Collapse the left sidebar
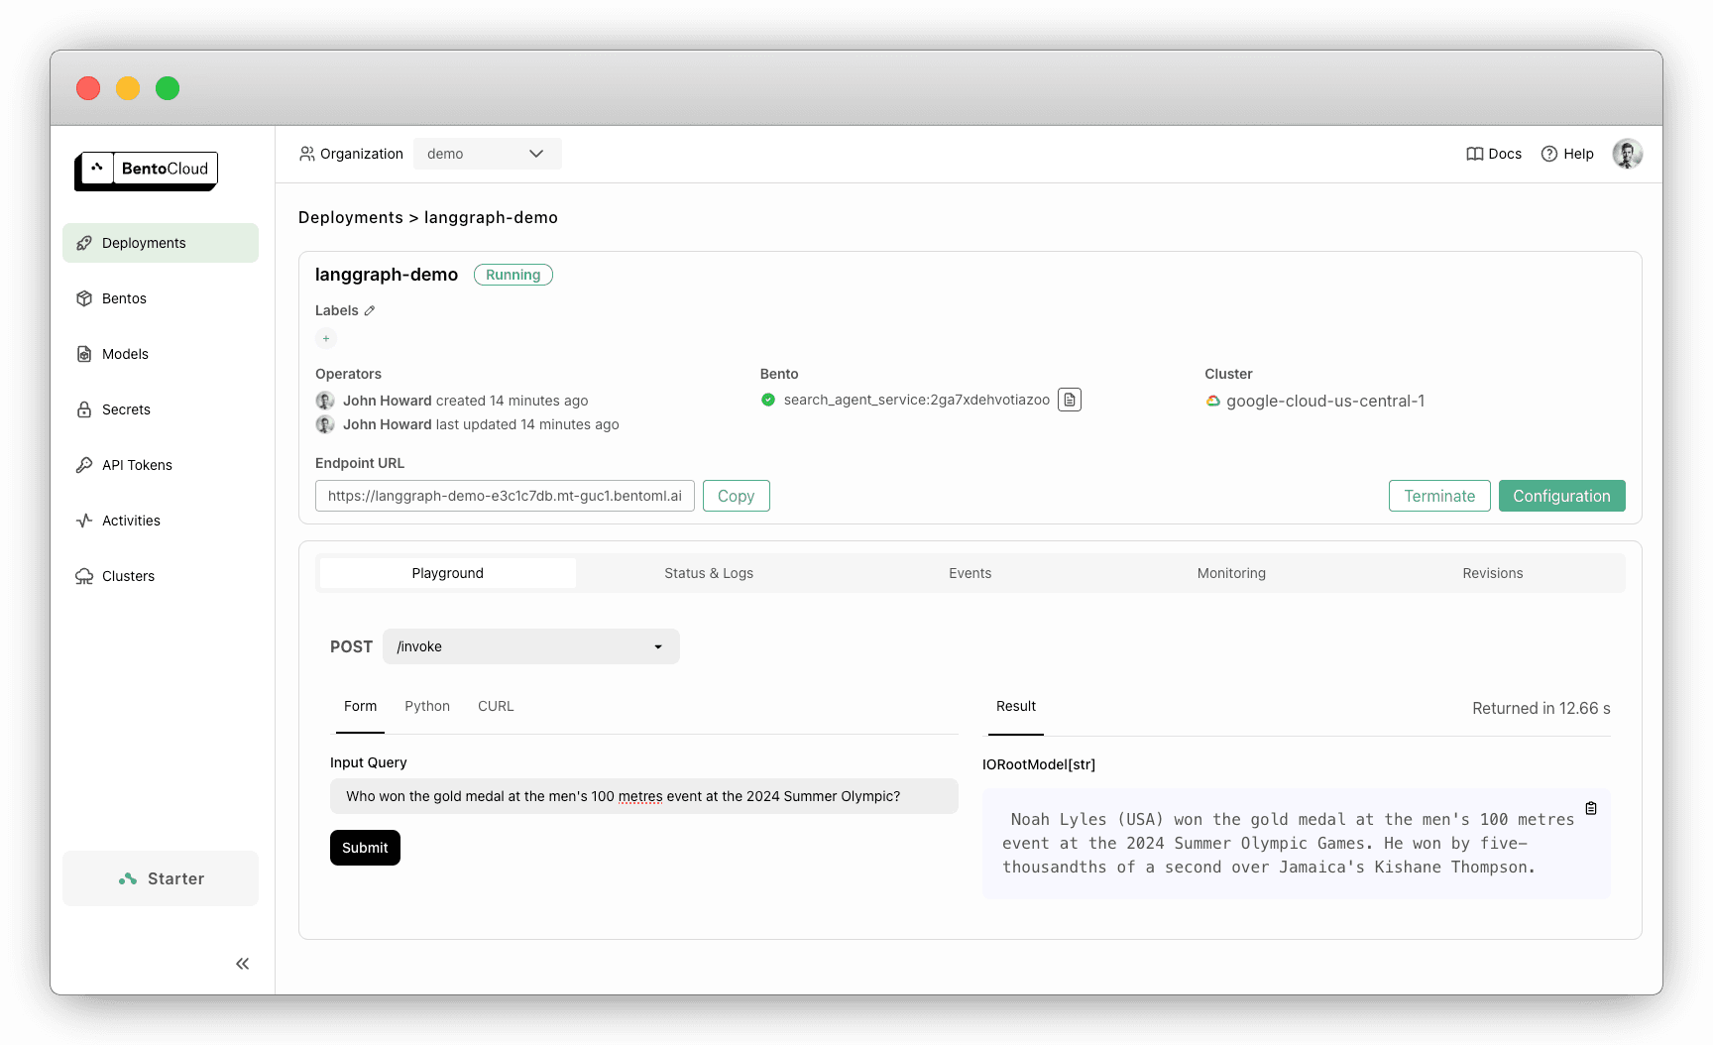1713x1045 pixels. point(242,963)
